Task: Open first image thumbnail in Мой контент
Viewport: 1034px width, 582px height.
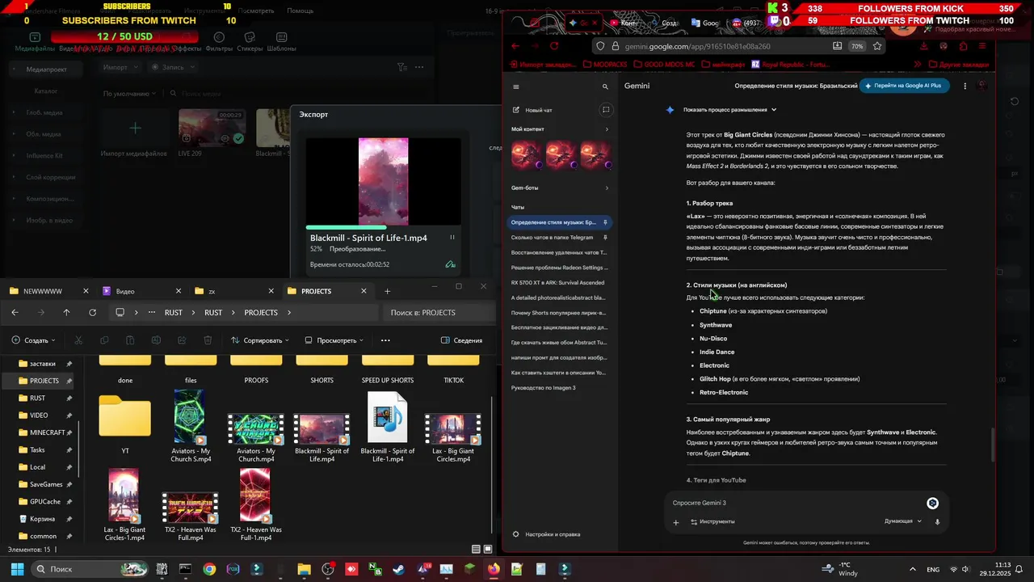Action: coord(527,155)
